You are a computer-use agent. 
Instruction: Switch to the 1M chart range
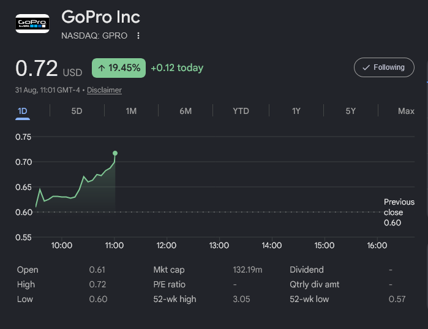pyautogui.click(x=131, y=111)
